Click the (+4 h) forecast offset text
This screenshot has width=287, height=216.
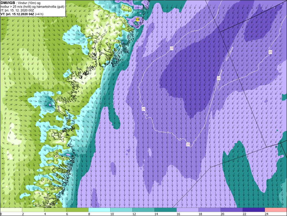pos(39,14)
